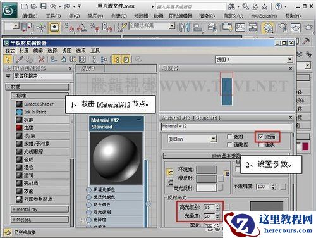Enable the 面贴图 face map checkbox
Screen dimensions: 316x238
229,145
